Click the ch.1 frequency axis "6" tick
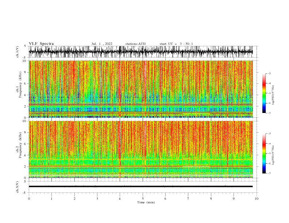Image resolution: width=289 pixels, height=223 pixels. 25,83
